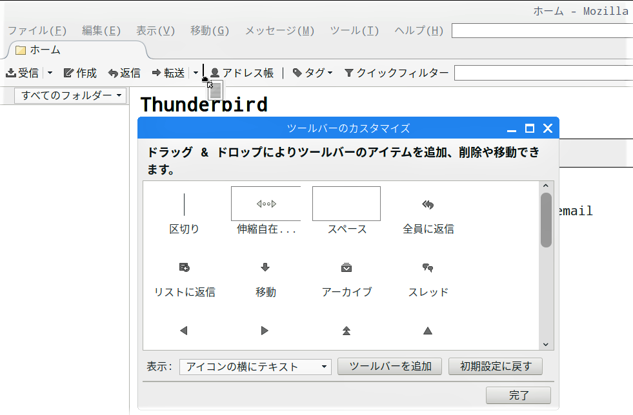This screenshot has height=415, width=633.
Task: Click the 作成 (Write) toolbar button
Action: point(81,73)
